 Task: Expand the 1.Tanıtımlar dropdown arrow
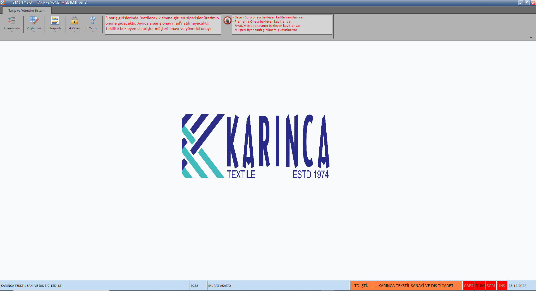(12, 32)
